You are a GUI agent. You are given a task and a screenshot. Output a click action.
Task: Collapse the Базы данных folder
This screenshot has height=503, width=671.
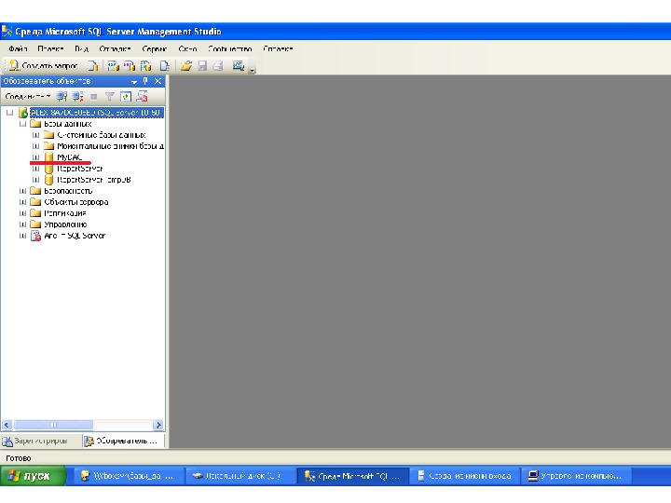pyautogui.click(x=22, y=124)
